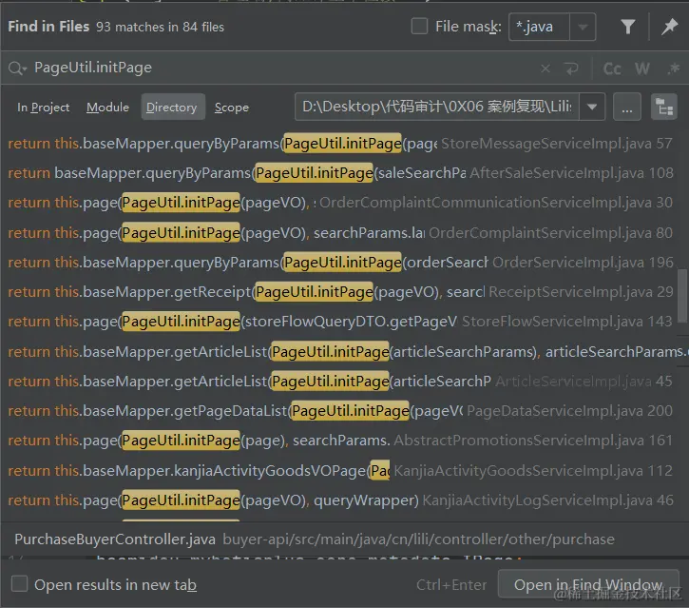Screen dimensions: 689x608
Task: Click Open in Find Window button
Action: point(588,584)
